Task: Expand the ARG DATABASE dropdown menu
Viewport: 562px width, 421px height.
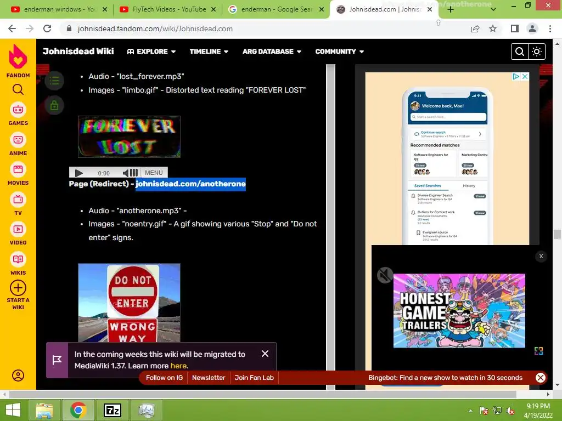Action: [x=272, y=52]
